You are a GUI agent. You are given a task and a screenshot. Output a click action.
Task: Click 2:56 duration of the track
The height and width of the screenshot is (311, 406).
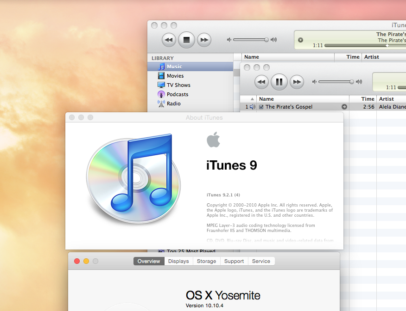click(x=369, y=107)
